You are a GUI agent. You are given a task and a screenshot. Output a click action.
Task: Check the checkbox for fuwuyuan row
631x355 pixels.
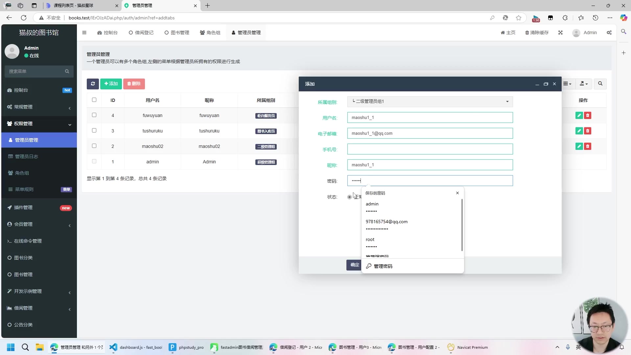(x=94, y=115)
